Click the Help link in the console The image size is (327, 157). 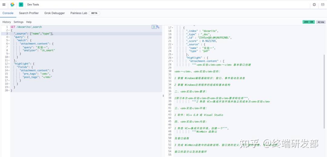click(x=29, y=22)
